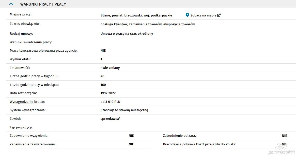The image size is (296, 156).
Task: Click the start date 19.12.2022
Action: pos(108,93)
